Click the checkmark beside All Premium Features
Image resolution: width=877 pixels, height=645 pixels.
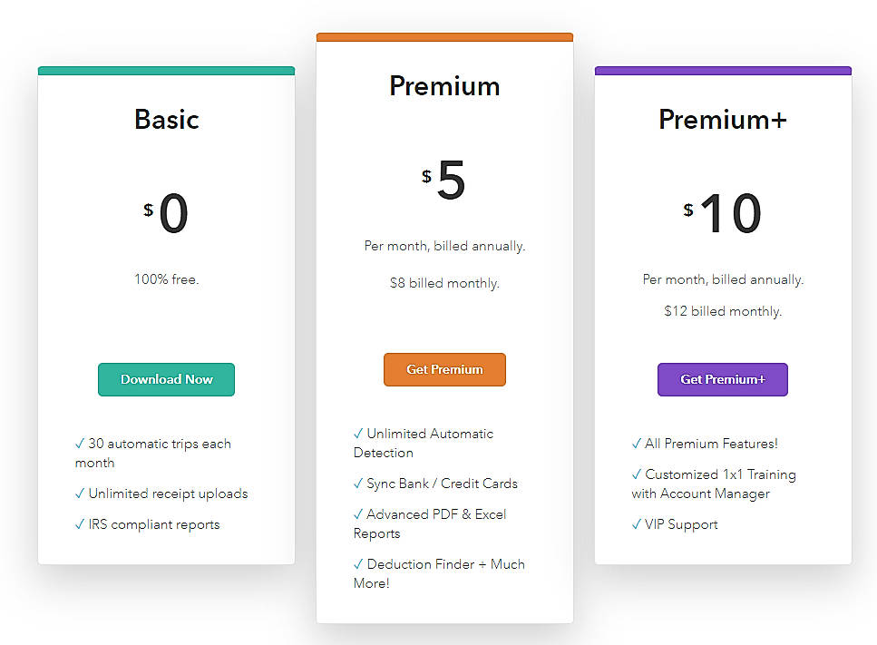click(637, 444)
